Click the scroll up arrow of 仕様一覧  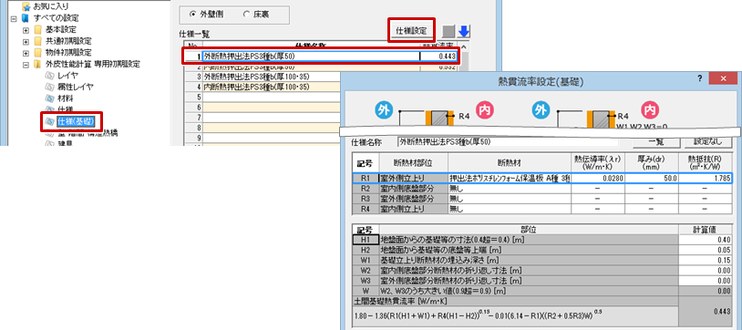[x=464, y=46]
